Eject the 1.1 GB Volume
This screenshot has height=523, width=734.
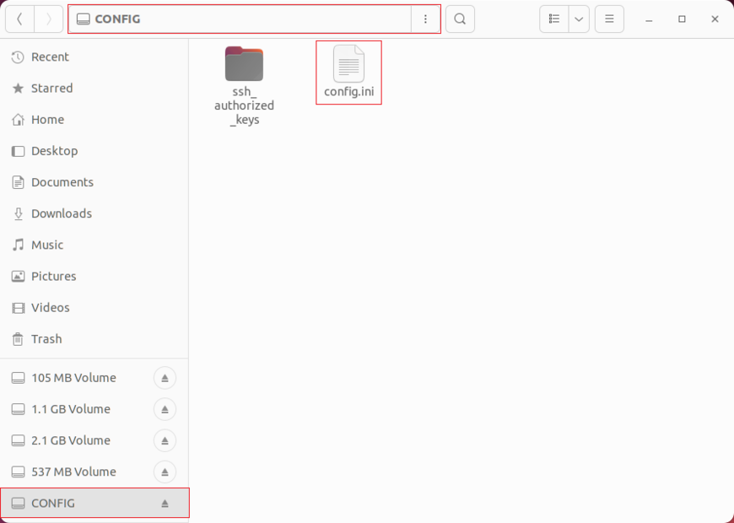point(165,409)
